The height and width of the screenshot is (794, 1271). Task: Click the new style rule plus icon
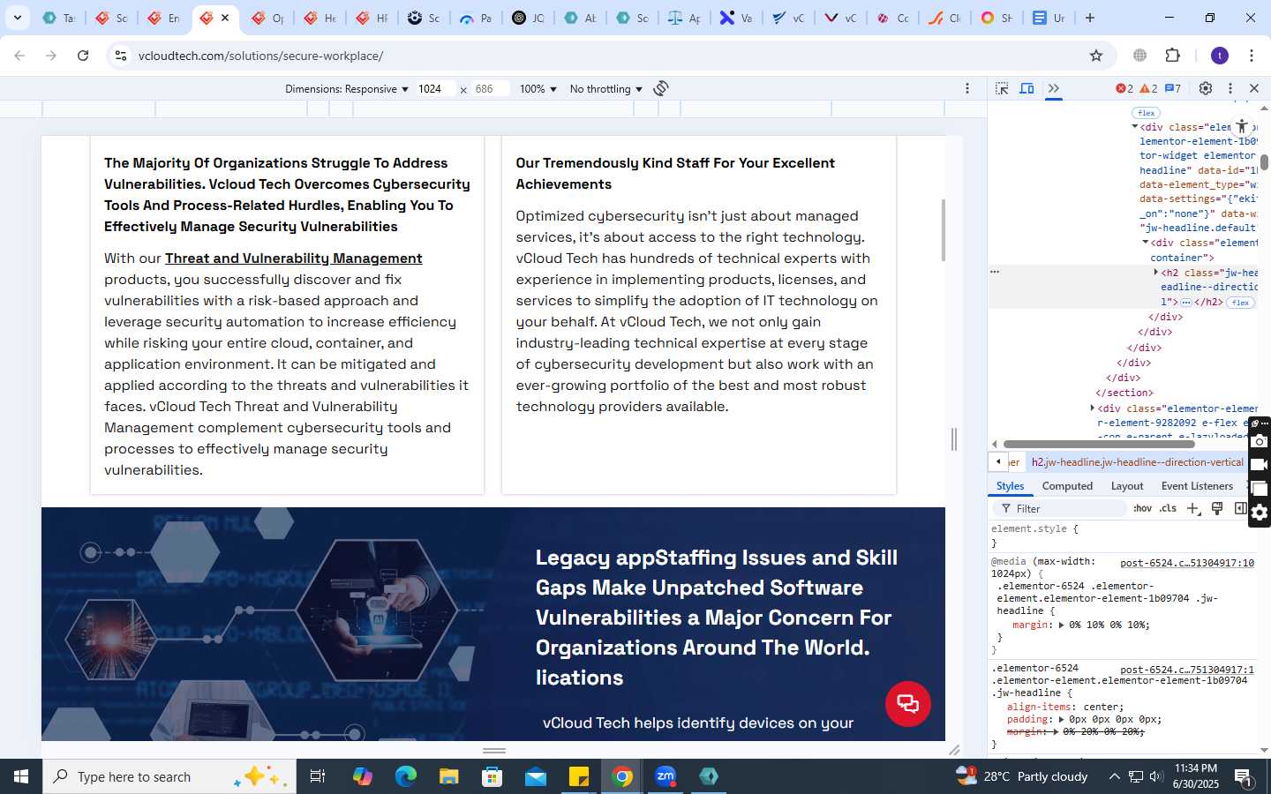pos(1193,508)
